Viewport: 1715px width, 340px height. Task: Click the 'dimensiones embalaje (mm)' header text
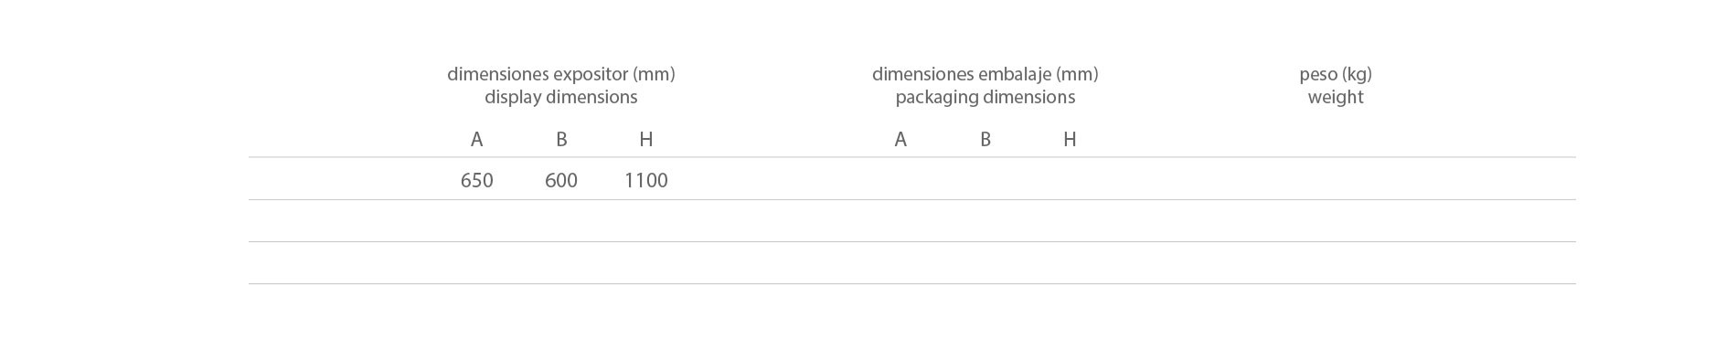click(x=985, y=74)
